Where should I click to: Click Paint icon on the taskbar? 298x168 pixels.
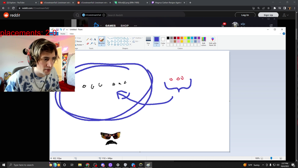point(148,165)
